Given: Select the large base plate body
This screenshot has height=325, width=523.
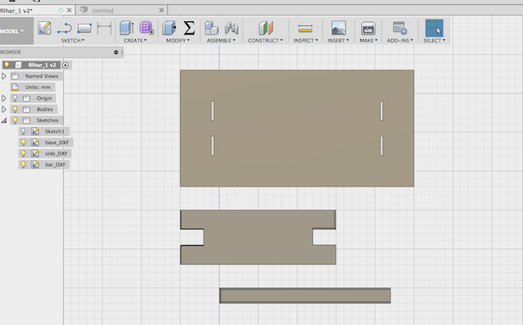Looking at the screenshot, I should [297, 128].
